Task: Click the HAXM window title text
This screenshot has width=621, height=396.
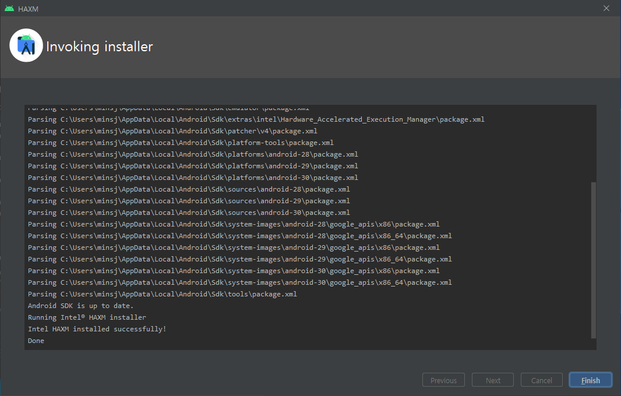Action: point(28,9)
